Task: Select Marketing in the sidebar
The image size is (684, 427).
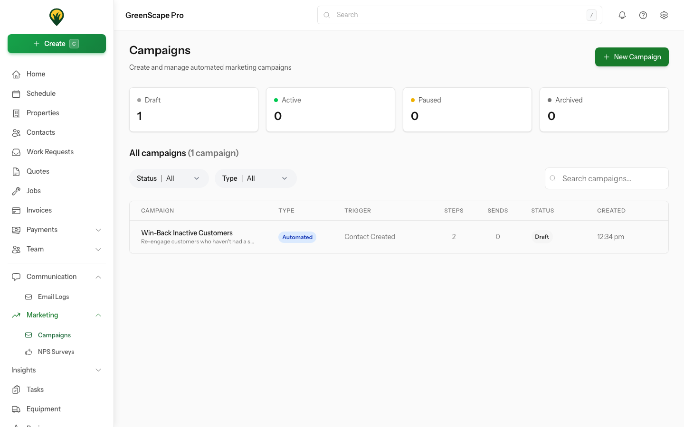Action: pyautogui.click(x=42, y=315)
